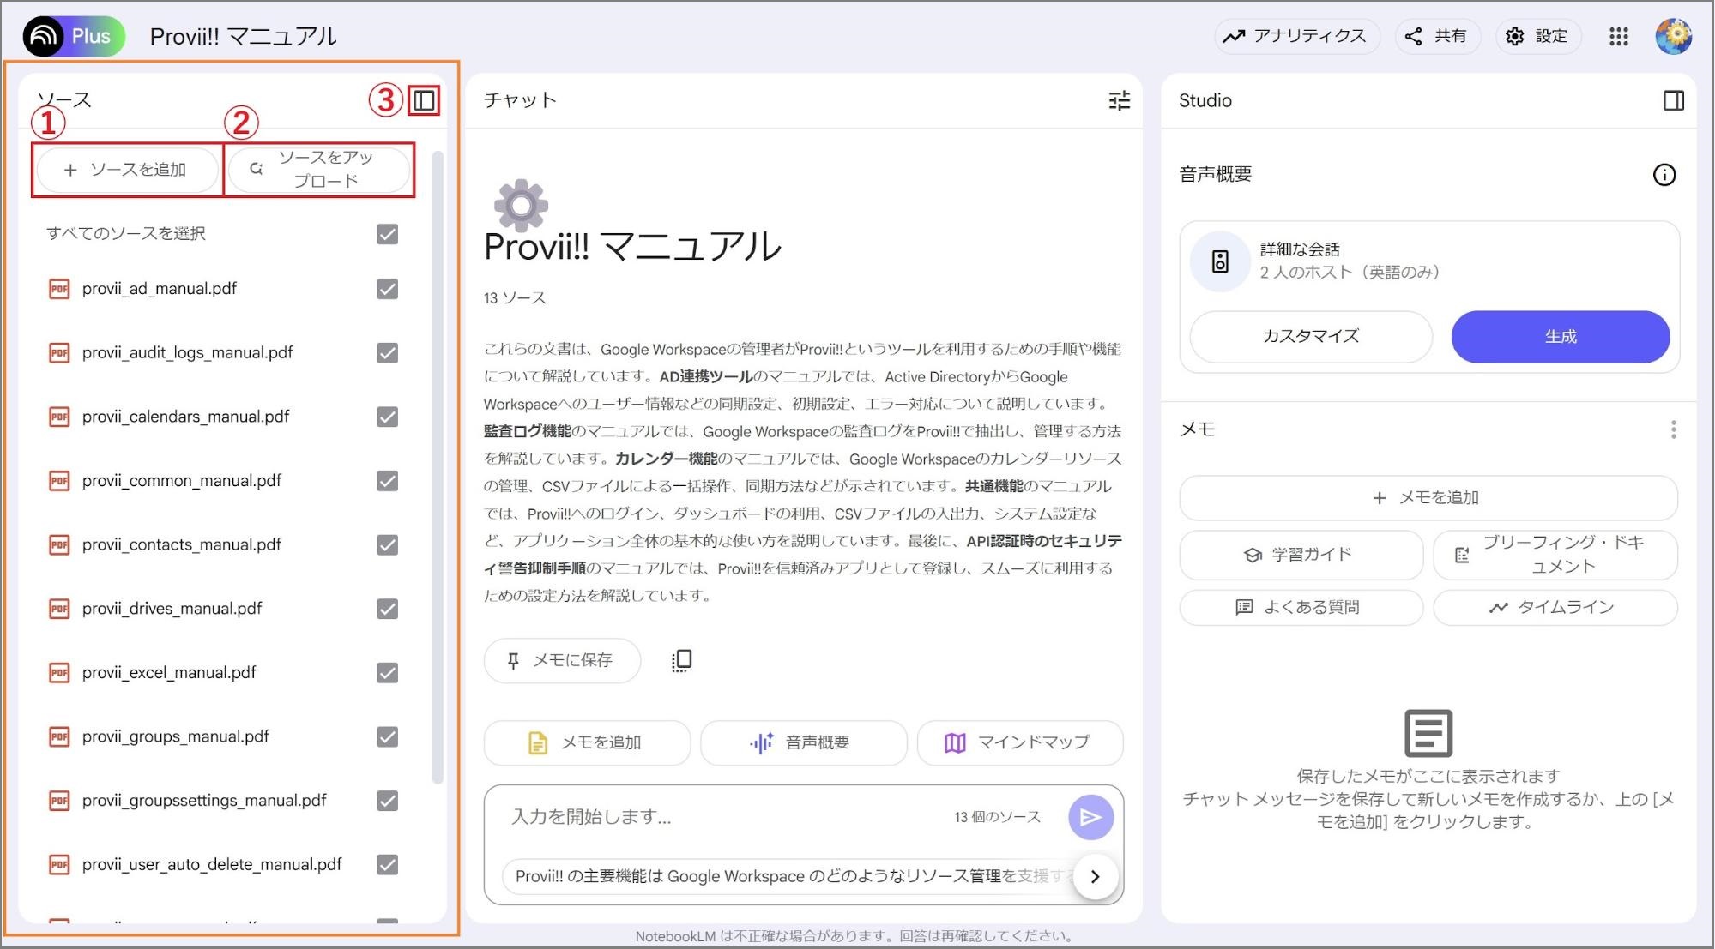This screenshot has width=1715, height=949.
Task: Uncheck provii_audit_logs_manual.pdf checkbox
Action: [x=388, y=353]
